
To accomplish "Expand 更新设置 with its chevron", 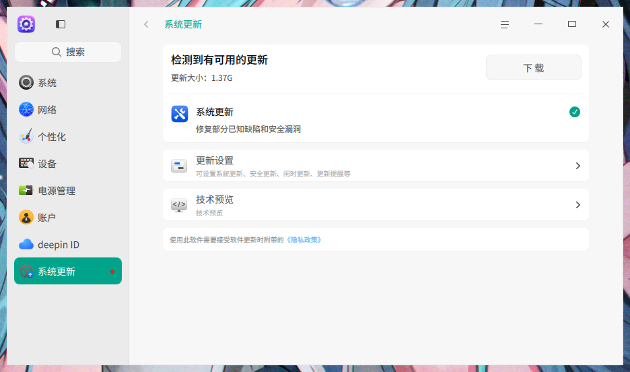I will (577, 166).
